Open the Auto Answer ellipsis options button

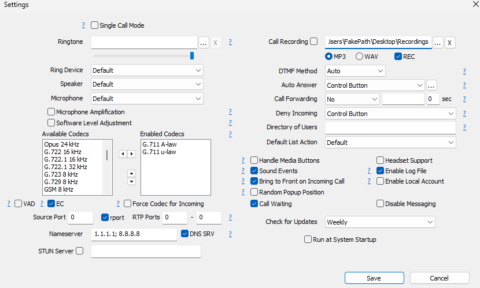(x=431, y=85)
